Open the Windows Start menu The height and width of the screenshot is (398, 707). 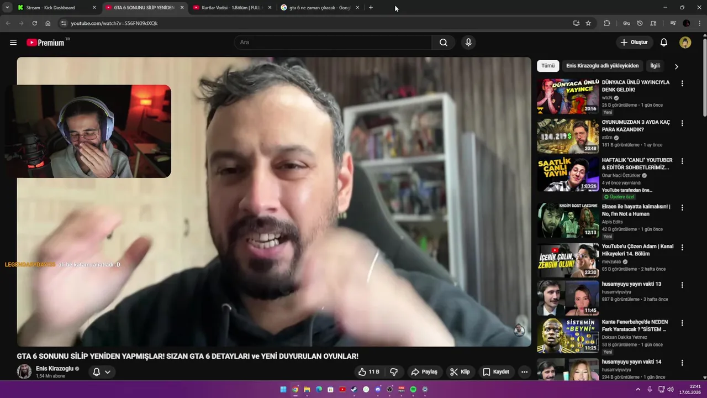tap(283, 389)
